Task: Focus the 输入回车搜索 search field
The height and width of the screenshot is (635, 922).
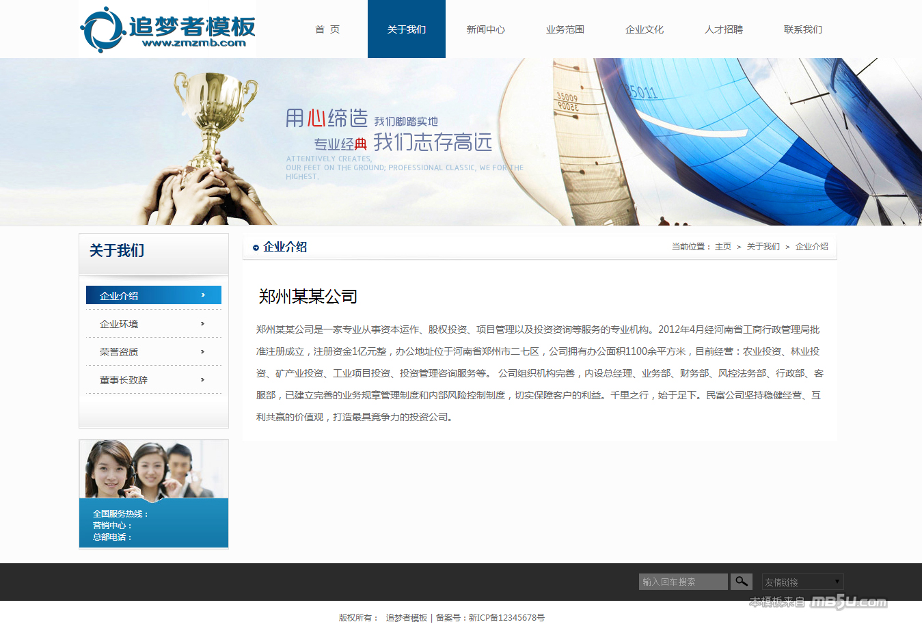Action: point(683,582)
